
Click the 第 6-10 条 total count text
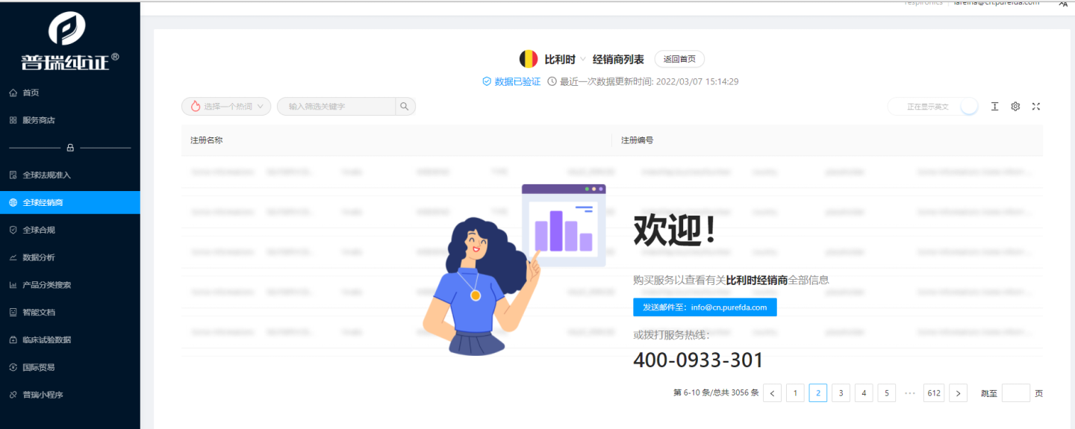click(716, 393)
